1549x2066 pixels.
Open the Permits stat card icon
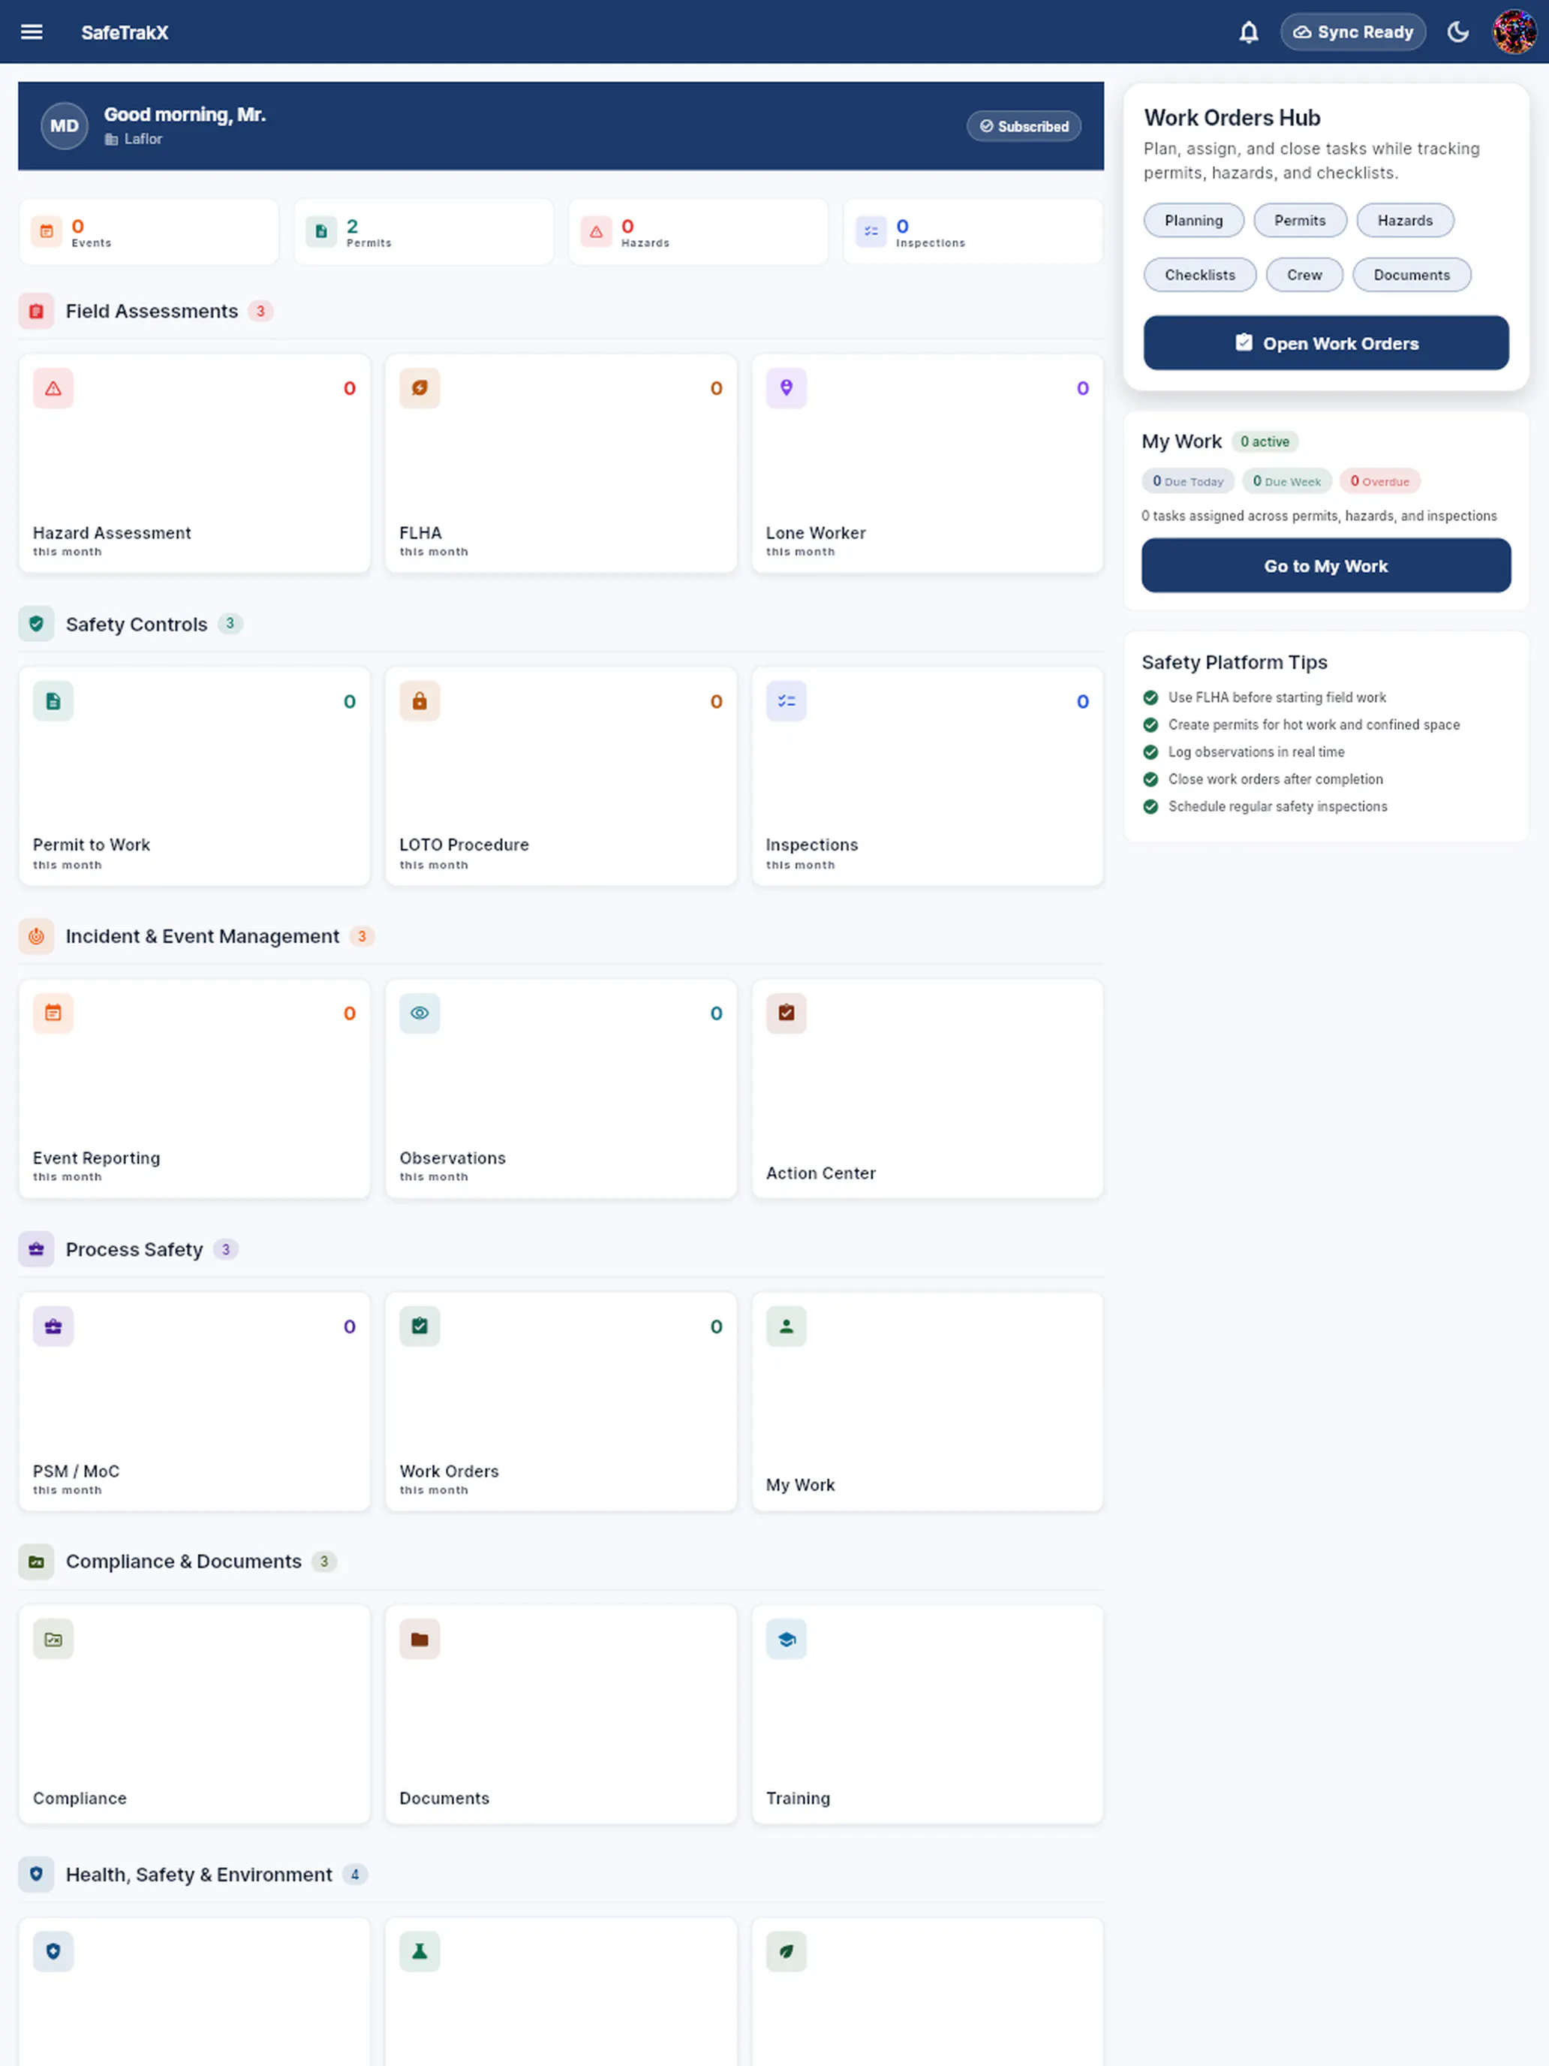point(320,232)
